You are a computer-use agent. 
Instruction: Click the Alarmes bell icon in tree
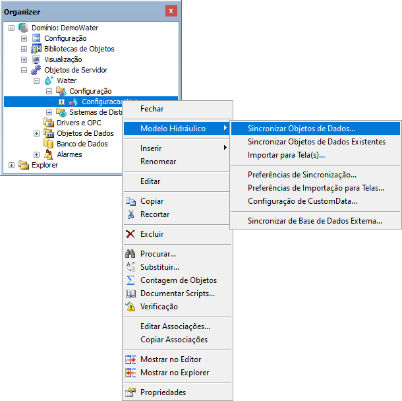coord(49,154)
